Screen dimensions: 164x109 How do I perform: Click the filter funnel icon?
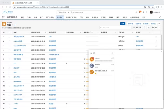click(159, 27)
